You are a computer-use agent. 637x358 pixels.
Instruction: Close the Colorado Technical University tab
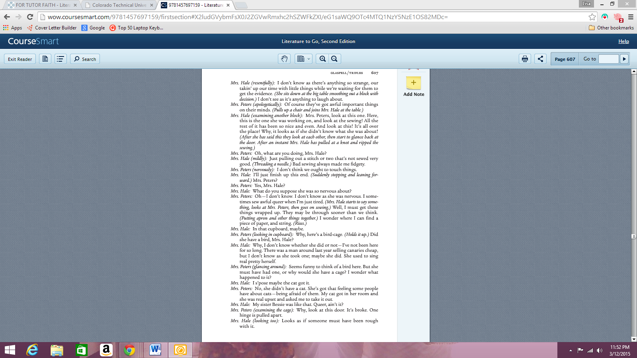click(152, 5)
